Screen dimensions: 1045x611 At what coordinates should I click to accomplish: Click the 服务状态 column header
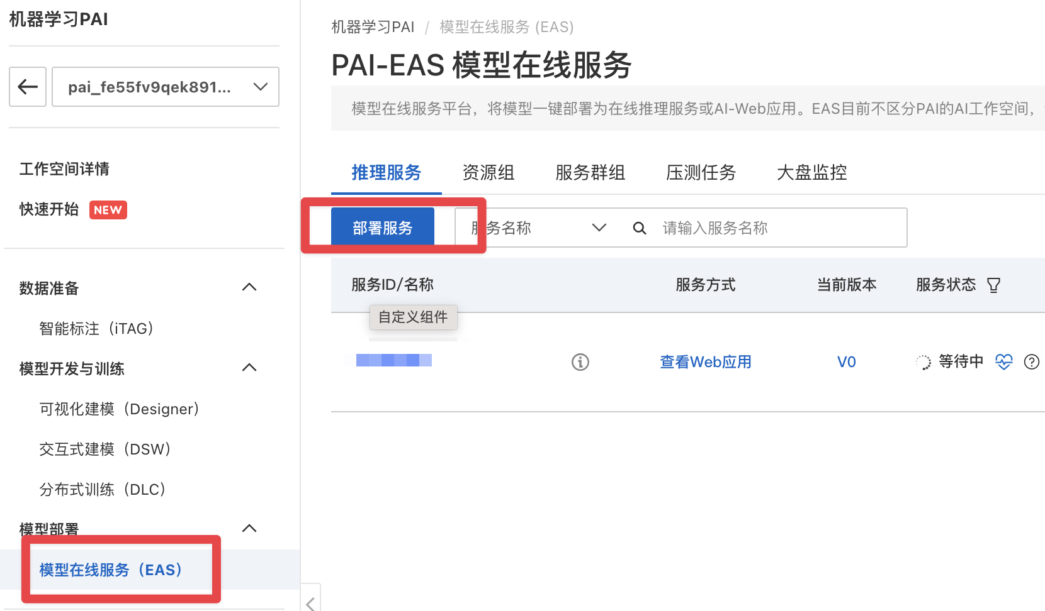[x=946, y=285]
